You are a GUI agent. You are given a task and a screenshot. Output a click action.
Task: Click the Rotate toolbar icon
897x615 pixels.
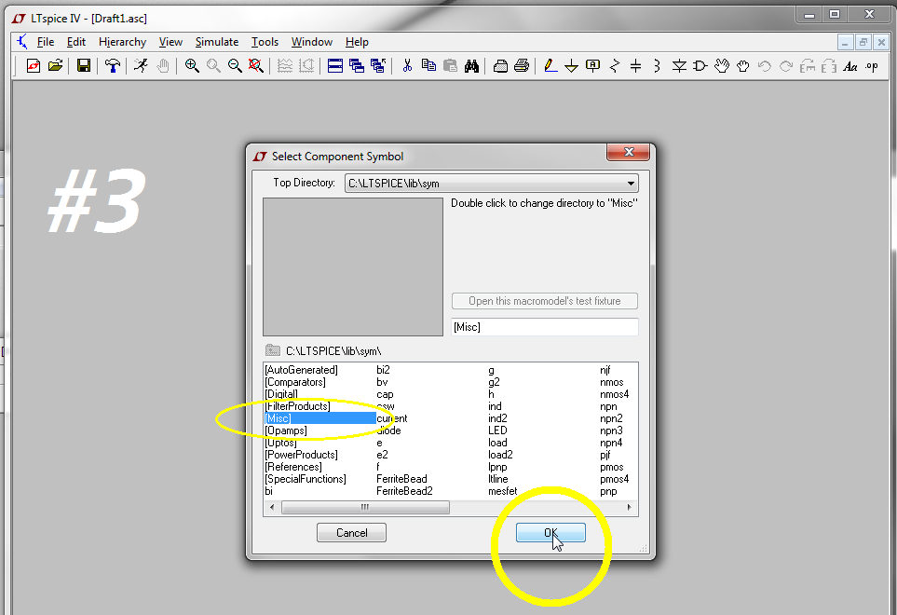pyautogui.click(x=808, y=66)
